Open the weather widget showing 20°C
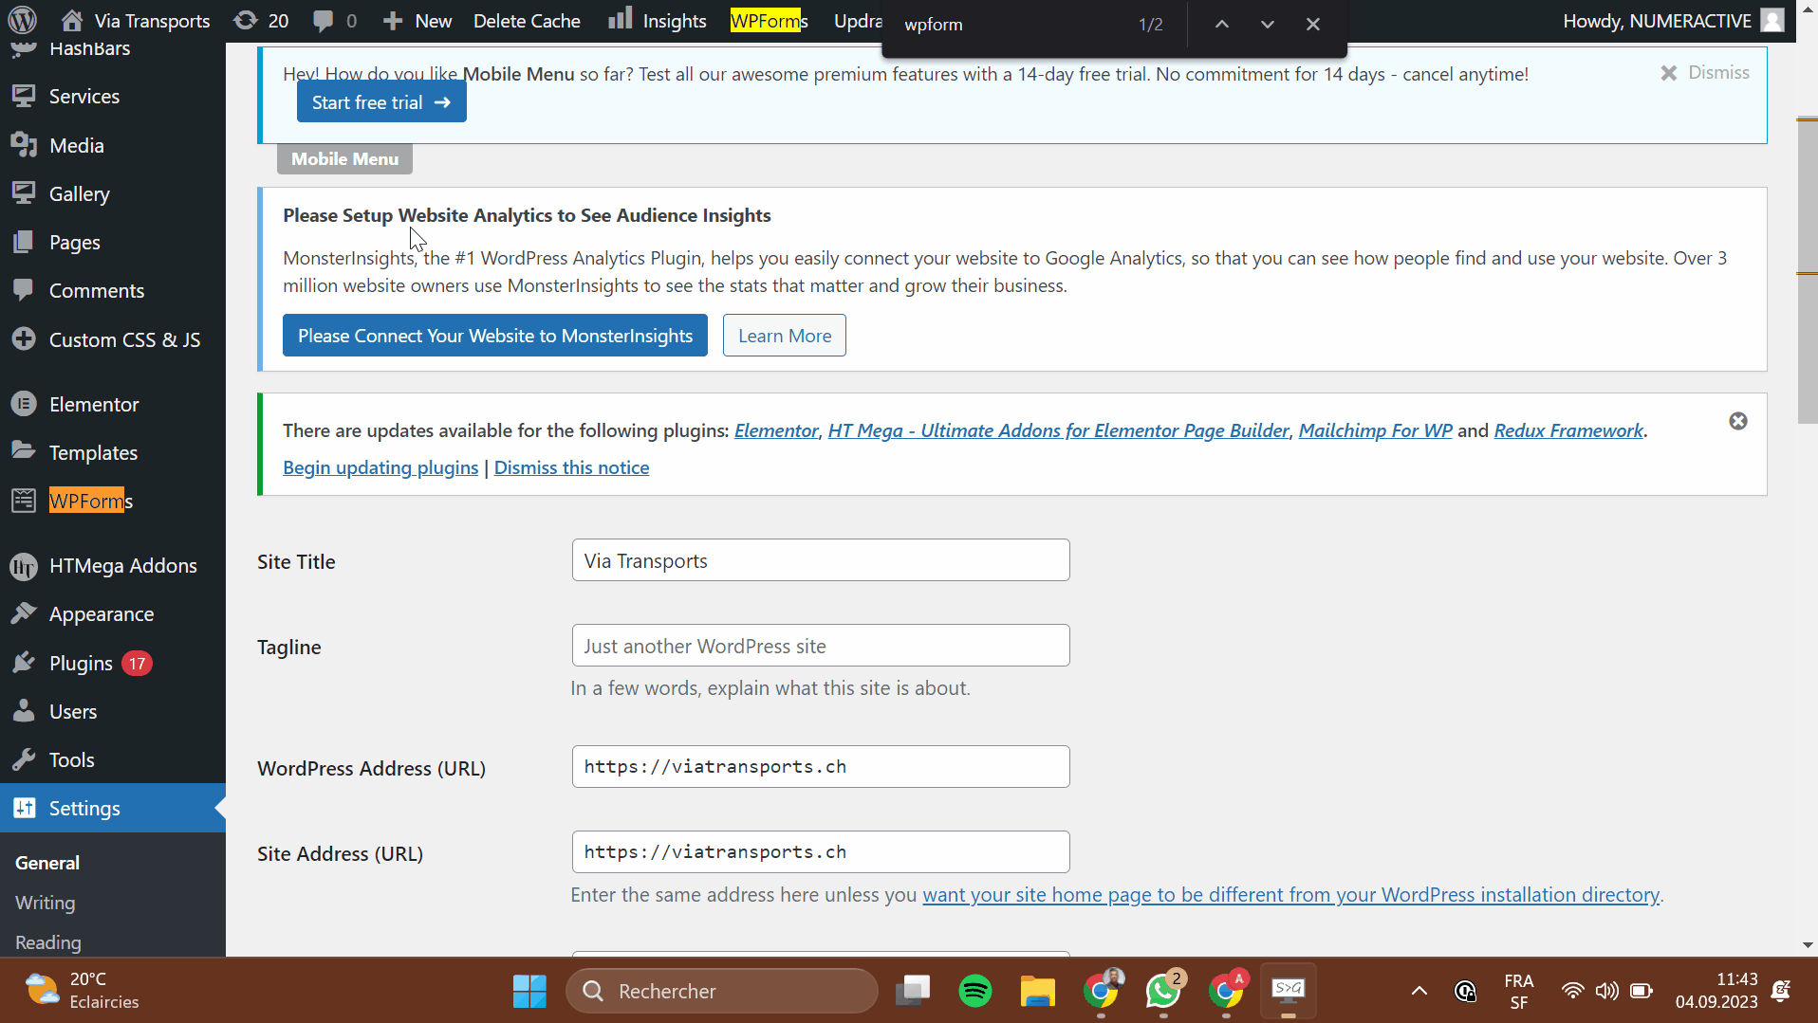The height and width of the screenshot is (1023, 1818). point(83,991)
